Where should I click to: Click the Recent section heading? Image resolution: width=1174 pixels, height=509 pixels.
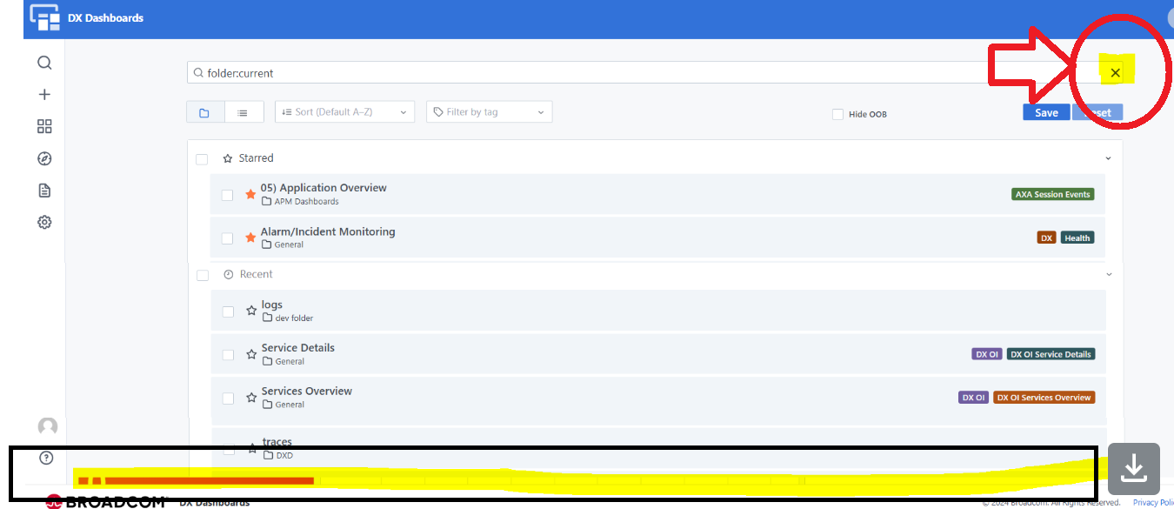(257, 274)
